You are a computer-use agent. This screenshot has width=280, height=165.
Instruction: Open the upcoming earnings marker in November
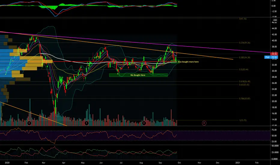click(204, 123)
